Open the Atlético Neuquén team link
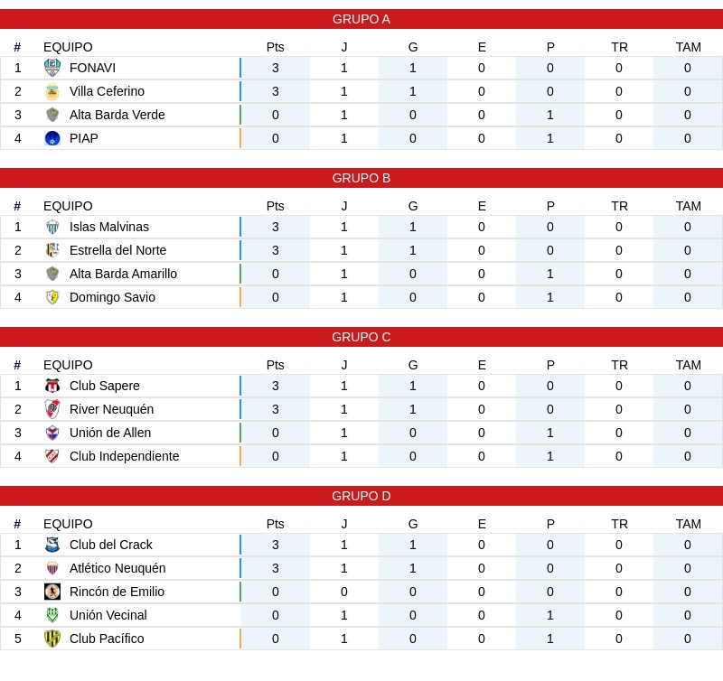 pyautogui.click(x=117, y=568)
